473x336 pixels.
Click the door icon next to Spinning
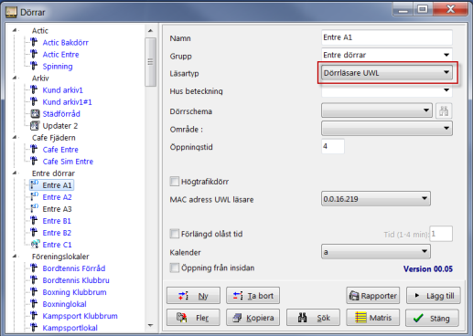[34, 66]
